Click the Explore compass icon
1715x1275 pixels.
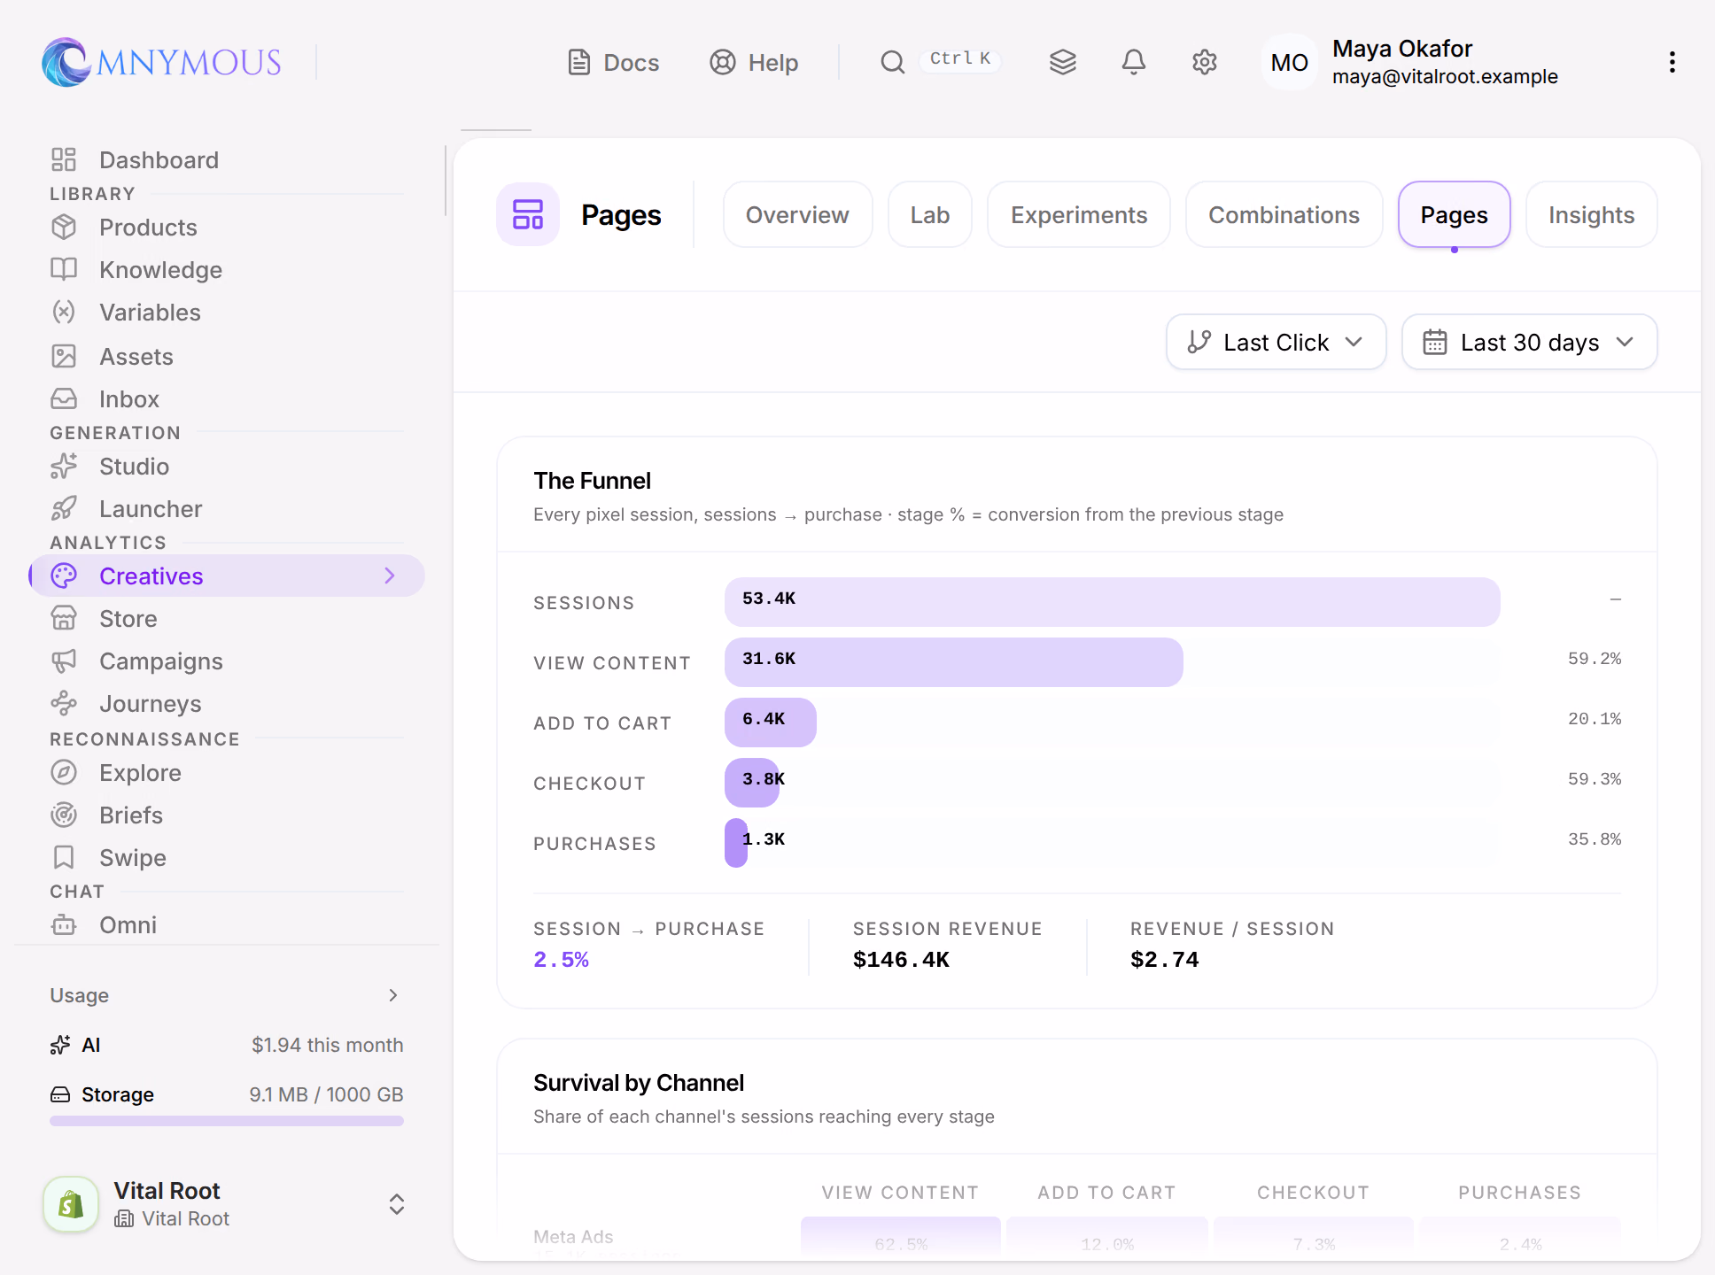pyautogui.click(x=64, y=772)
